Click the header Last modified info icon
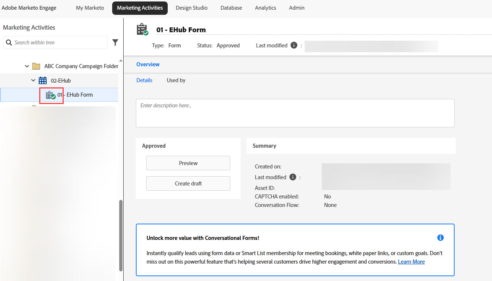This screenshot has height=281, width=492. coord(294,46)
